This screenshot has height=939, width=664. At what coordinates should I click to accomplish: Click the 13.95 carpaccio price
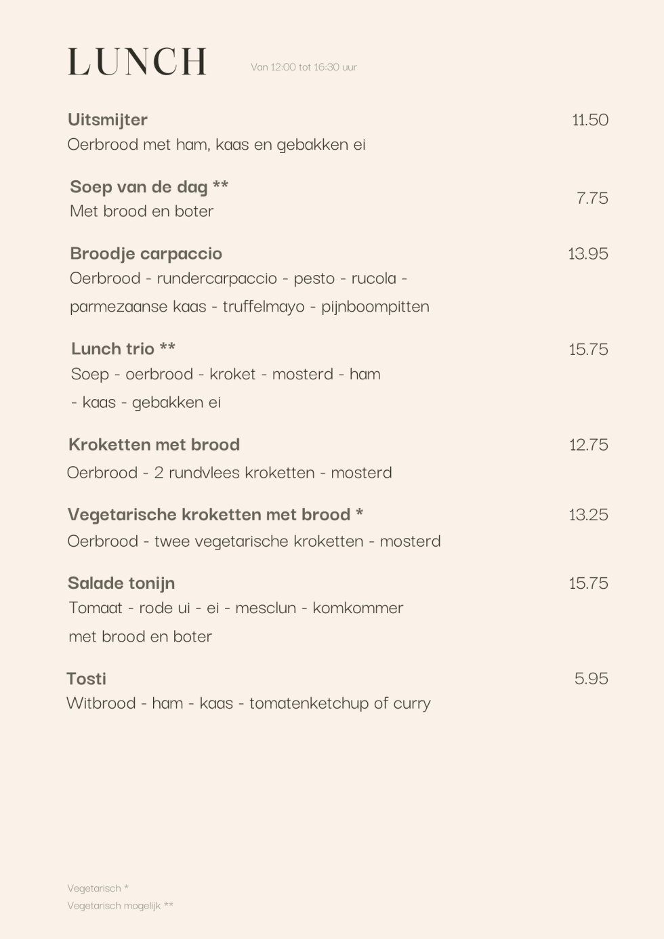[587, 253]
